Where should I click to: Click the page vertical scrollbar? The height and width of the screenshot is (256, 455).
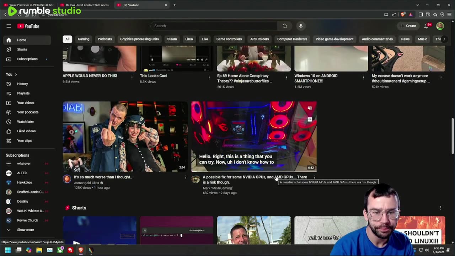tap(453, 136)
